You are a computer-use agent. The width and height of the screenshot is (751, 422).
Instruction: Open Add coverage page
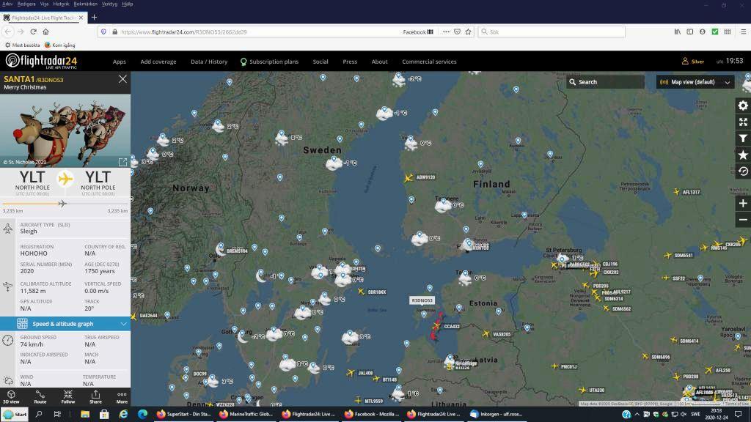coord(158,62)
